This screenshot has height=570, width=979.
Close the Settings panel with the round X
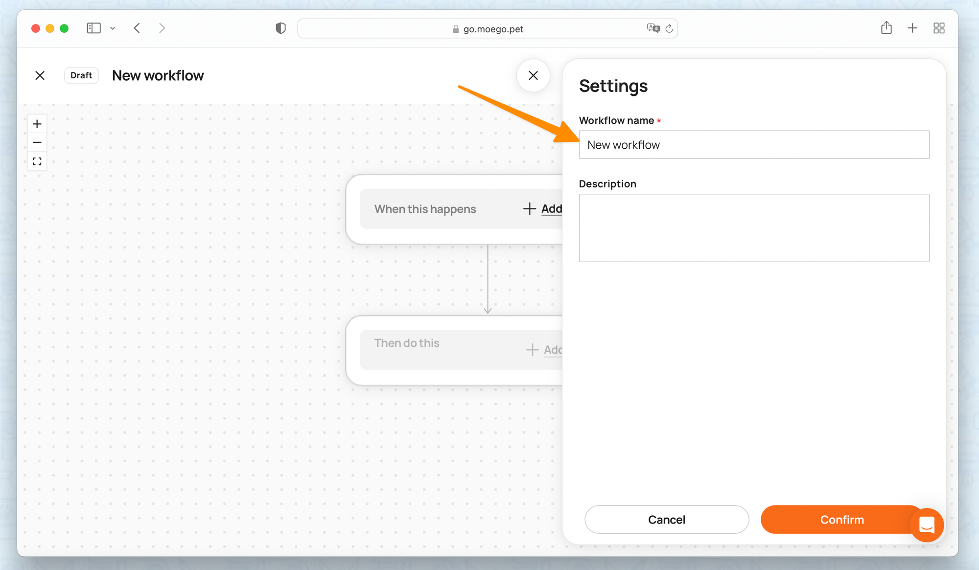(533, 75)
